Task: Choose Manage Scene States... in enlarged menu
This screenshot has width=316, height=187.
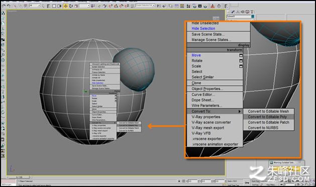Action: tap(211, 40)
